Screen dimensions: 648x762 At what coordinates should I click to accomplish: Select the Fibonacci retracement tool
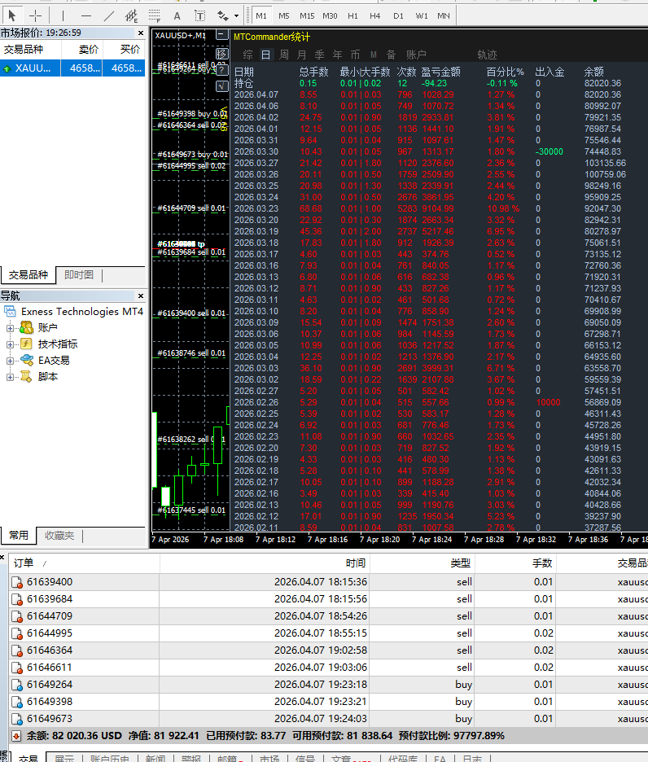pos(155,15)
